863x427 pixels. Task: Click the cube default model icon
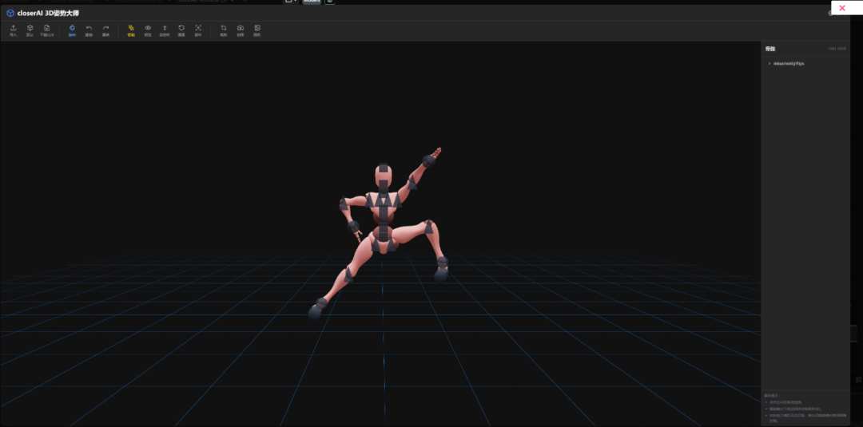(x=30, y=28)
